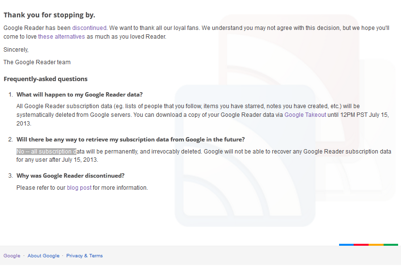Click the yellow segment of color bar

tap(376, 245)
